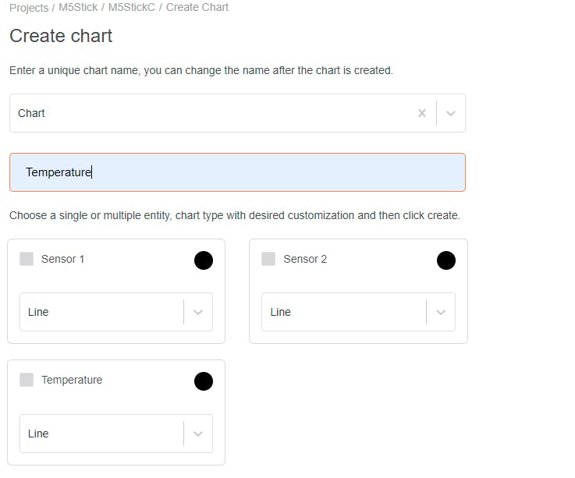Screen dimensions: 575x478
Task: Open Temperature black color swatch
Action: pos(204,381)
